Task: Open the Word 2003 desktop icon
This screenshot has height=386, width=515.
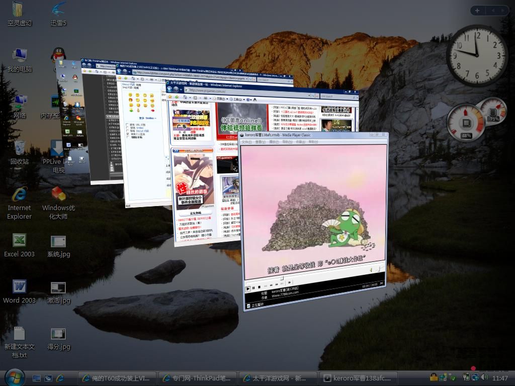Action: coord(19,287)
